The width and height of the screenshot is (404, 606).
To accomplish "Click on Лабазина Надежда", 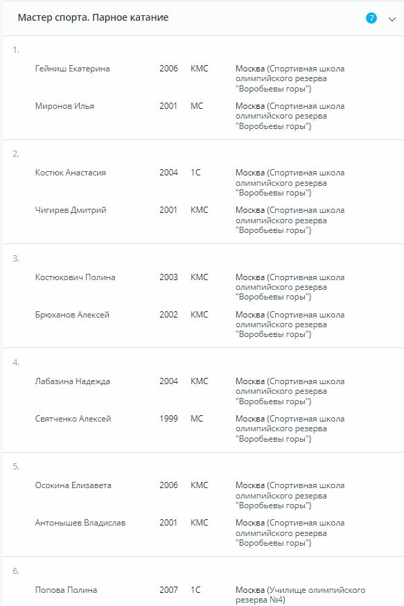I will [x=73, y=381].
